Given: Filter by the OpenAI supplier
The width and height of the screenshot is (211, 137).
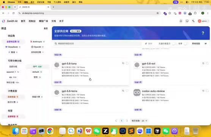Looking at the screenshot, I should [x=37, y=47].
